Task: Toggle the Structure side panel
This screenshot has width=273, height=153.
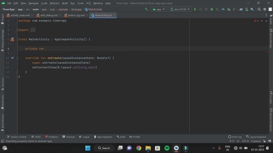Action: pos(3,84)
